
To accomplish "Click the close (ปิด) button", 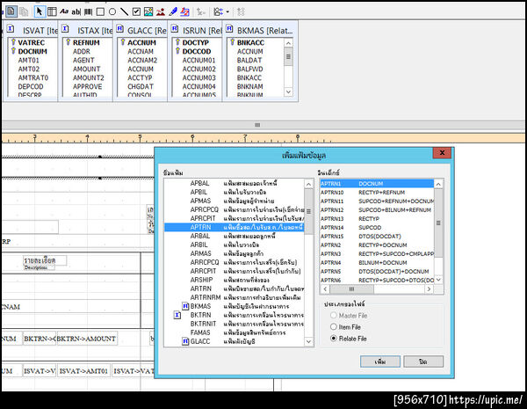I will coord(423,362).
